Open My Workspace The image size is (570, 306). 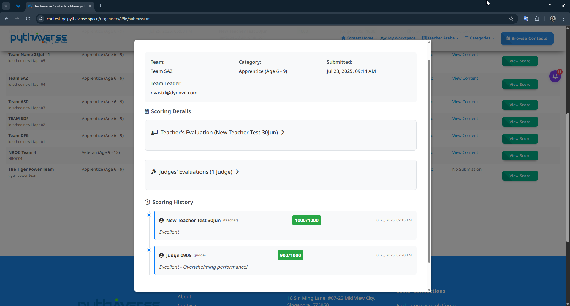(x=398, y=38)
